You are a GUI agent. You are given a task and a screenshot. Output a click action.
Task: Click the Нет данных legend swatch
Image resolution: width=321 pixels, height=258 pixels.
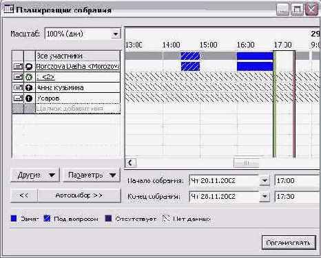(166, 219)
